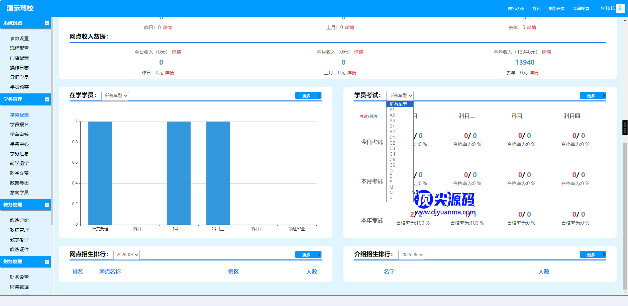Open 参数设置 in the sidebar menu

coord(19,39)
